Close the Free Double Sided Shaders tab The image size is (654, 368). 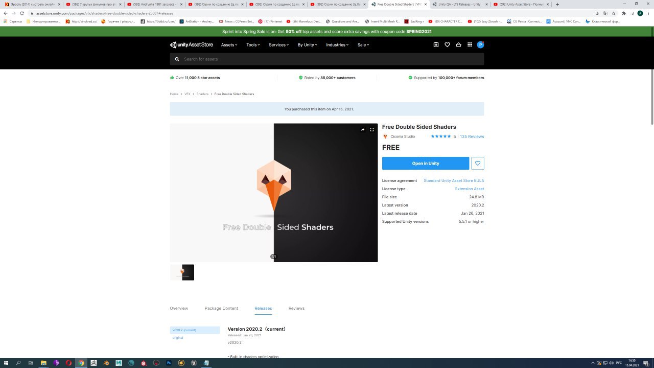(x=425, y=4)
